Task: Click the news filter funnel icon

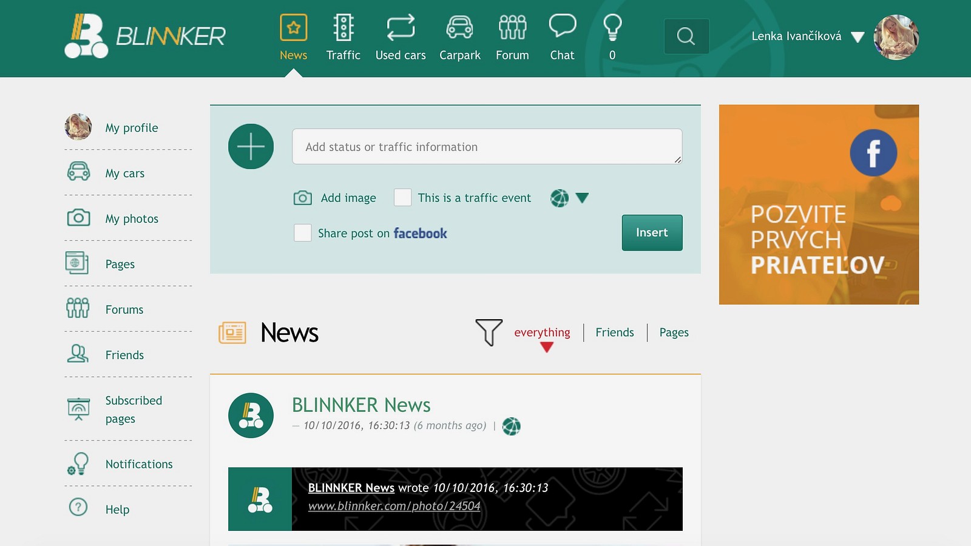Action: tap(489, 332)
